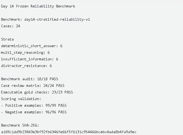
Task: Click the Executable gold checks 23/23 line
Action: (x=37, y=92)
